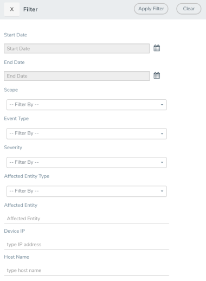Click the Severity dropdown arrow
Image resolution: width=206 pixels, height=281 pixels.
[162, 162]
